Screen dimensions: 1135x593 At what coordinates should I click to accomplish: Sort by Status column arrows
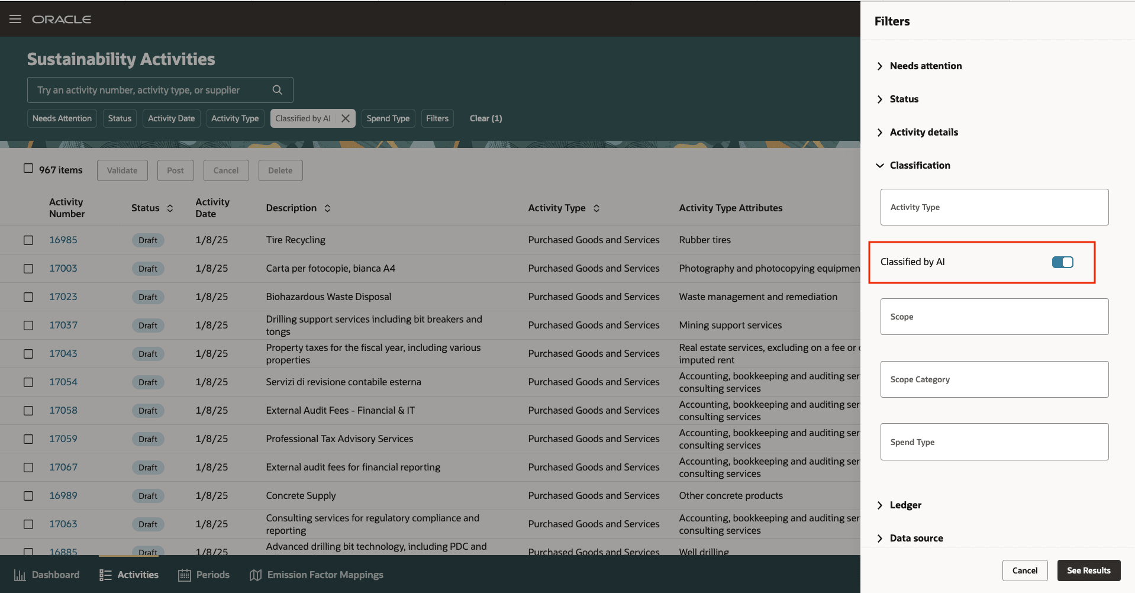coord(170,208)
